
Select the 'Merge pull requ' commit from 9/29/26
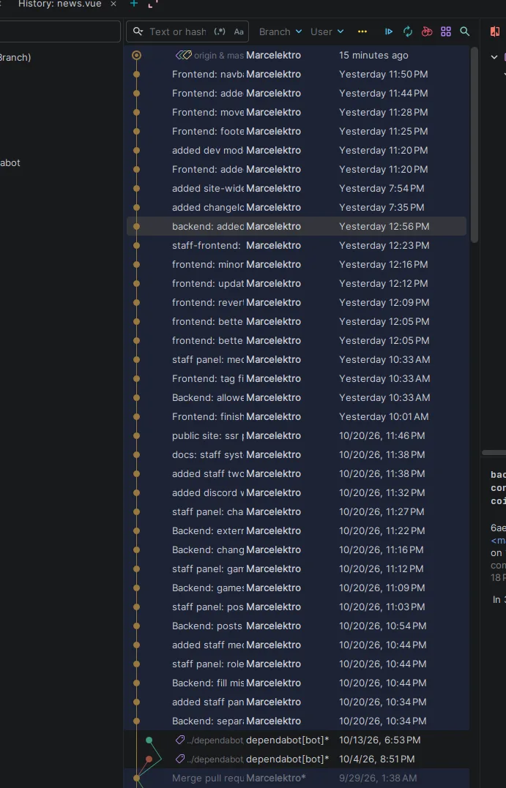click(x=297, y=778)
